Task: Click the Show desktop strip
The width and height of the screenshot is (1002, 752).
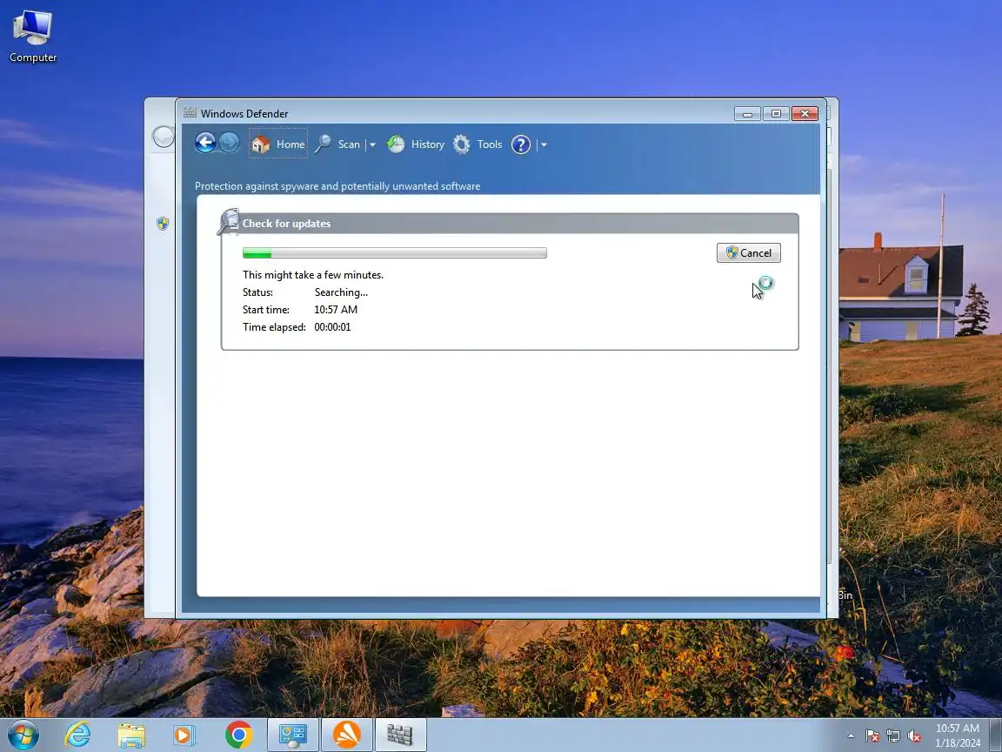Action: coord(996,735)
